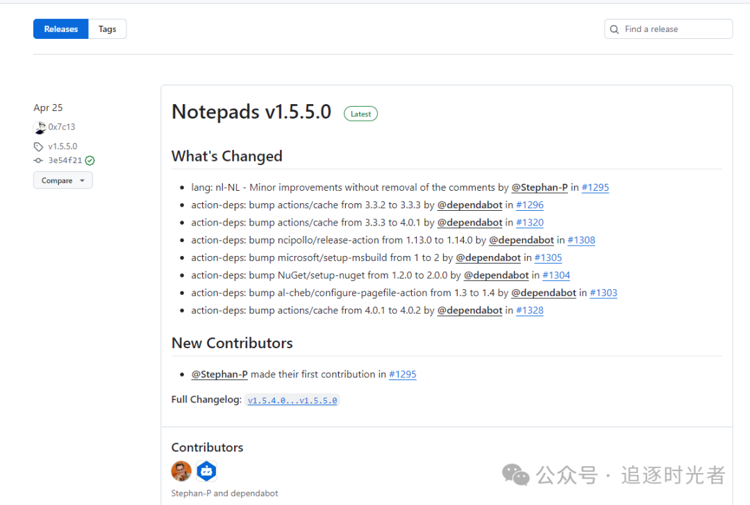Click the Find a release search field
Viewport: 750px width, 505px height.
(668, 29)
